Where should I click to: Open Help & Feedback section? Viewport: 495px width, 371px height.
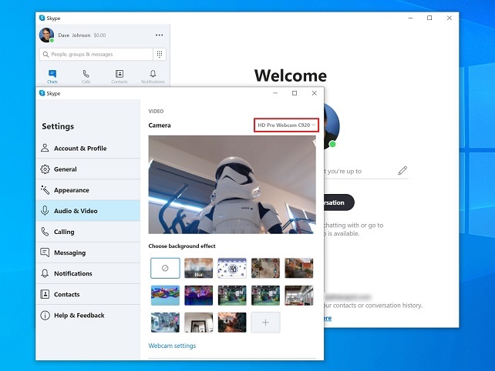88,316
